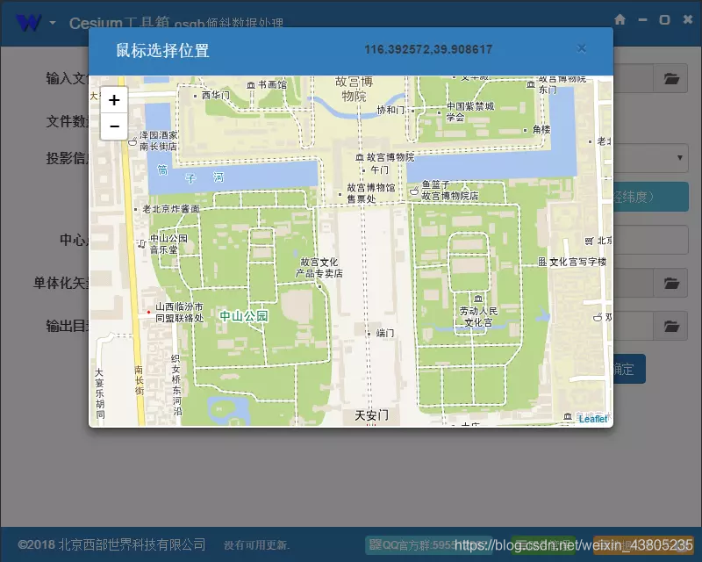Browse folder for the input file field
The width and height of the screenshot is (702, 562).
pos(670,79)
